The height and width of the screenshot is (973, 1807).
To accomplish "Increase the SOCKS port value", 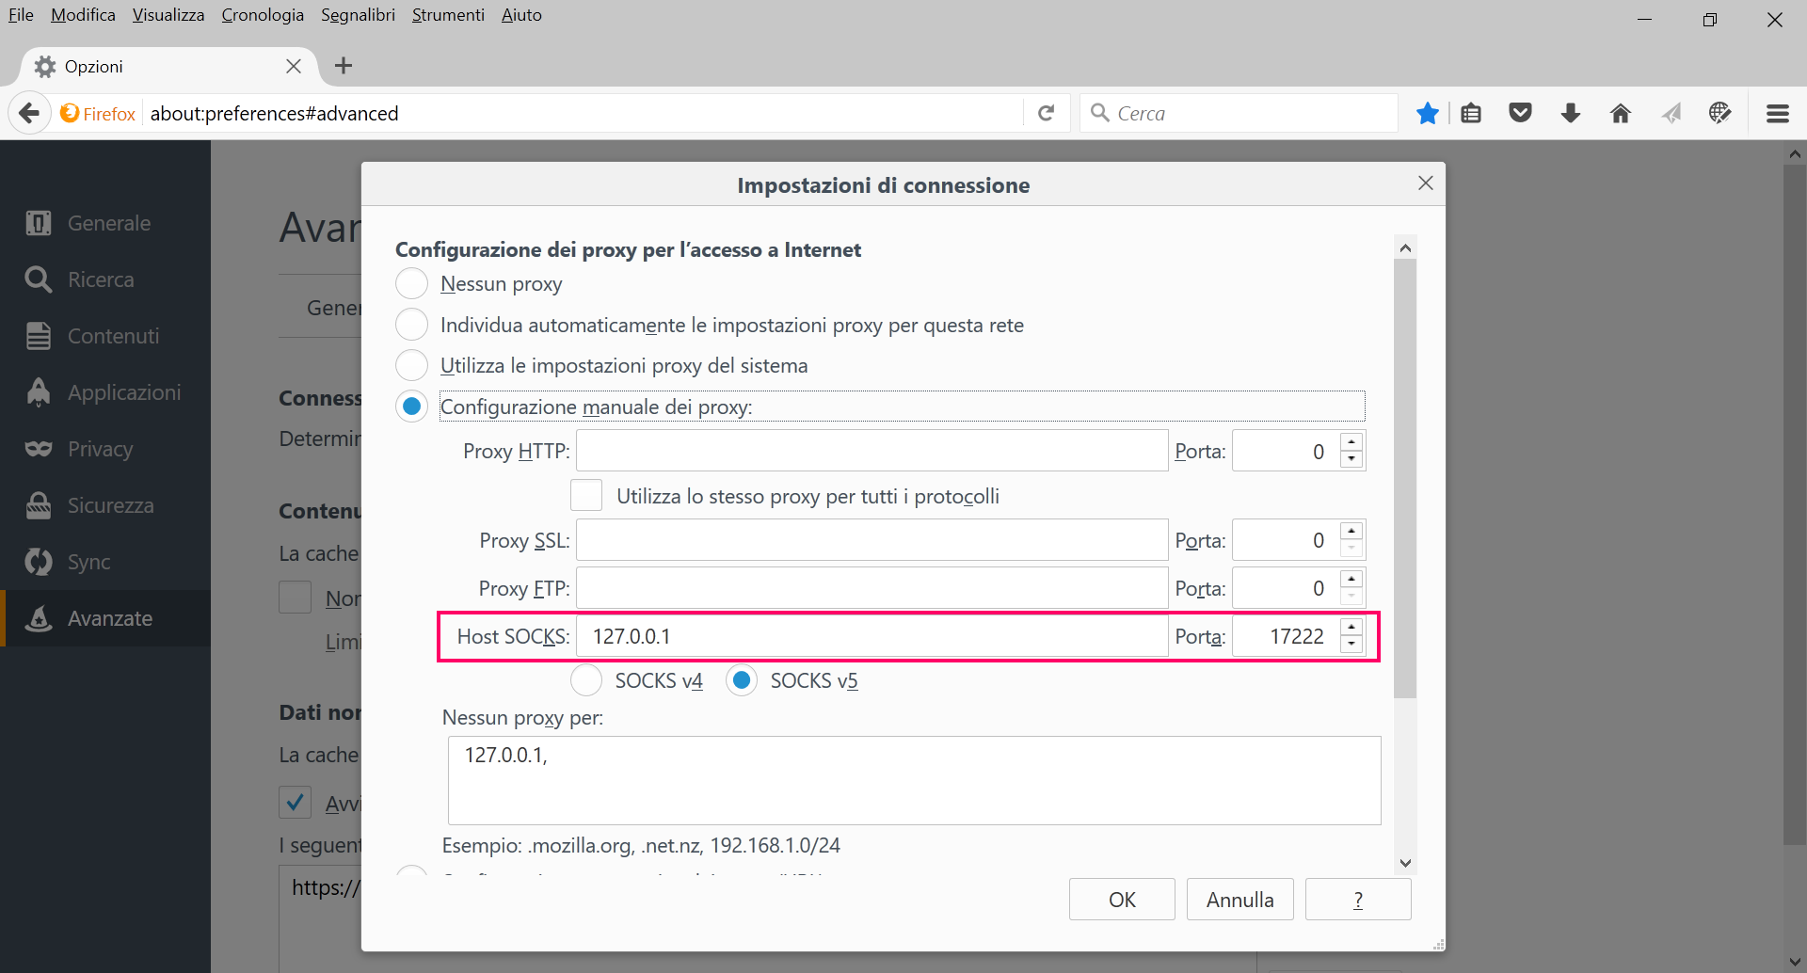I will coord(1351,628).
